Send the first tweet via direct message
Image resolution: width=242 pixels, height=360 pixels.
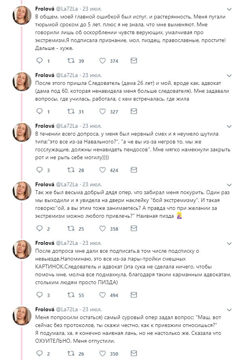click(x=134, y=61)
